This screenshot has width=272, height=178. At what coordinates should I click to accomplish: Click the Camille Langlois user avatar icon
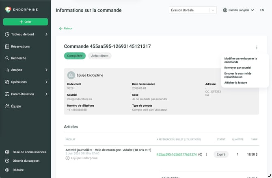225,10
